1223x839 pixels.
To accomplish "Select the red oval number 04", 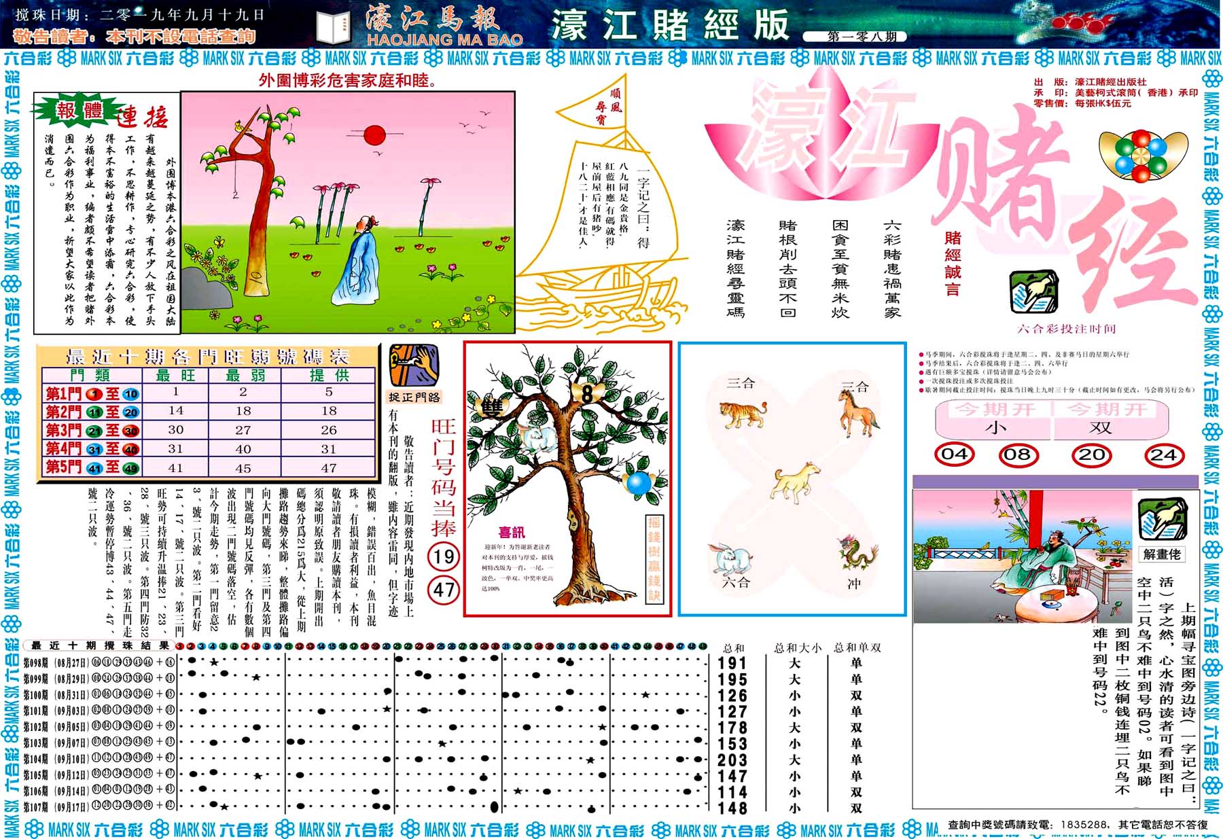I will [x=954, y=454].
